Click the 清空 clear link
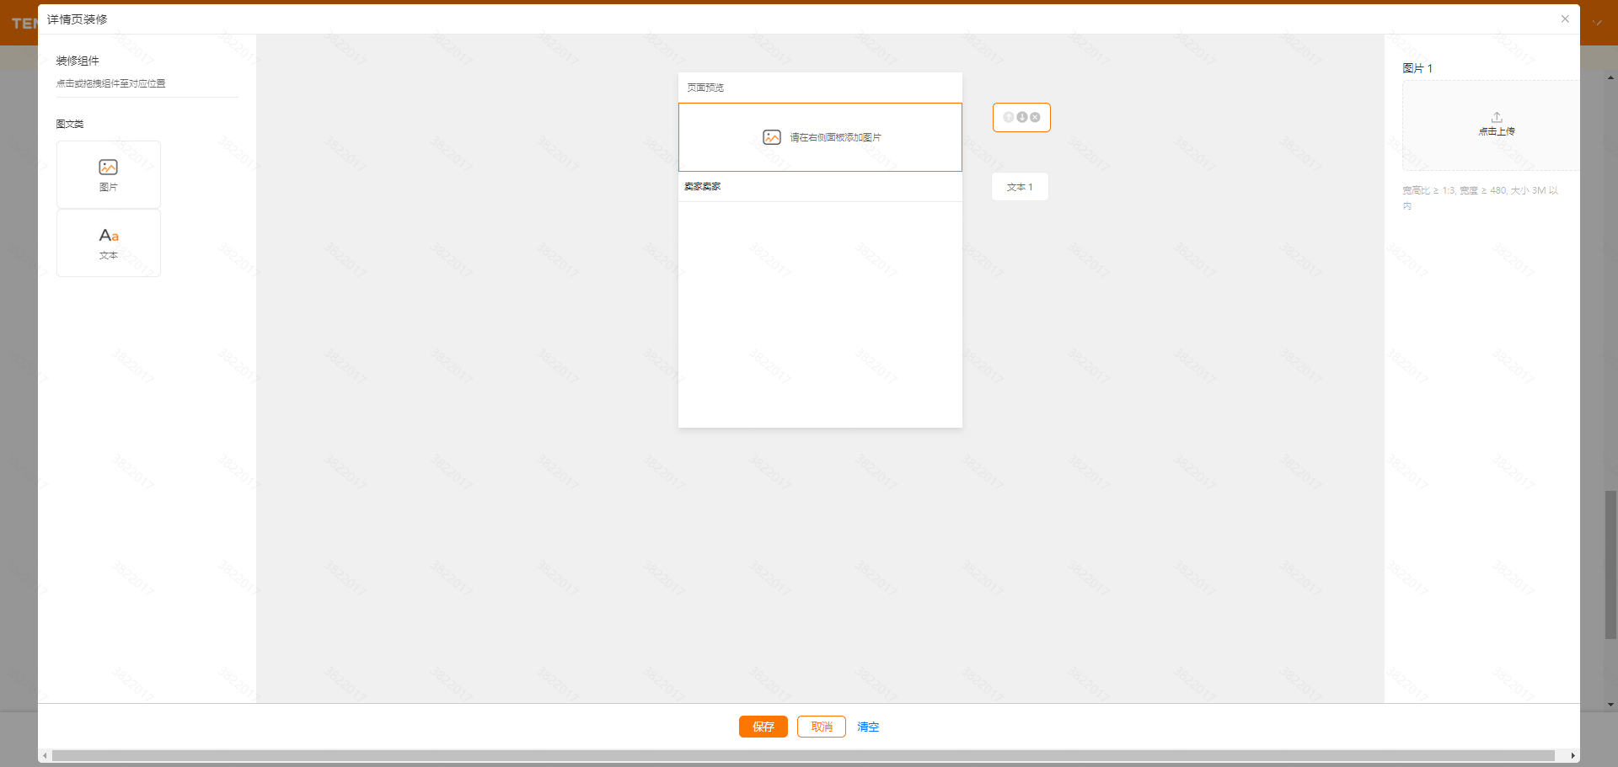 click(868, 727)
